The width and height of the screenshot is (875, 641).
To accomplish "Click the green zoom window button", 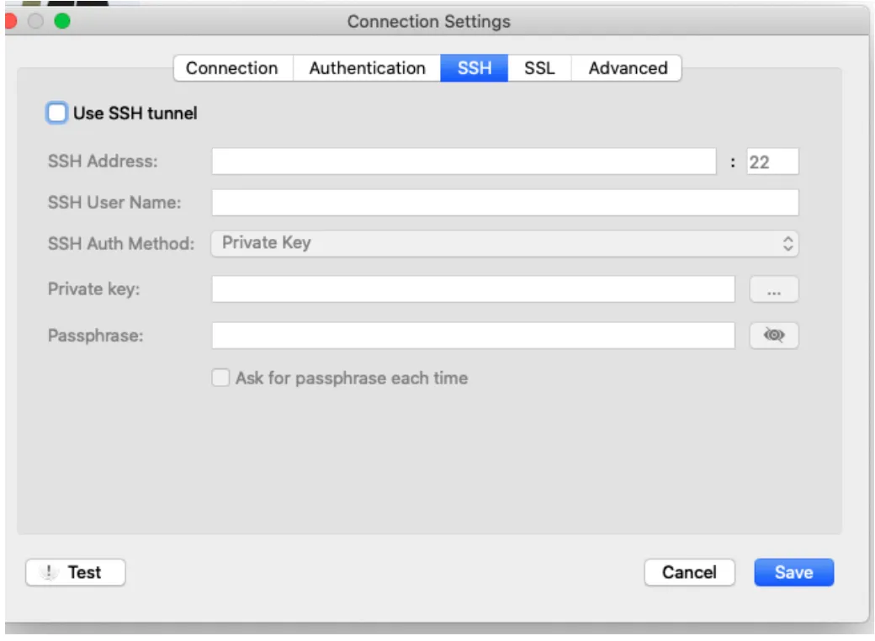I will coord(62,21).
